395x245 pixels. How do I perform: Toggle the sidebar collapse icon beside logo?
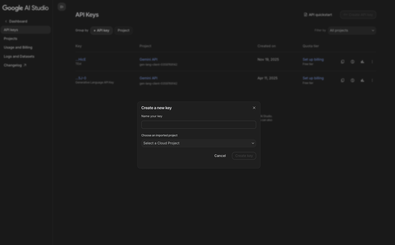point(62,7)
